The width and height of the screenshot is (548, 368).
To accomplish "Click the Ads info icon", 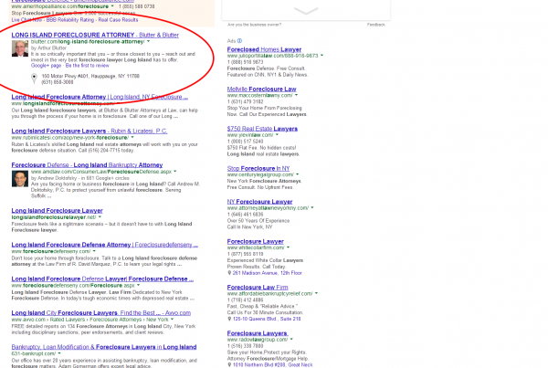I will click(x=239, y=41).
